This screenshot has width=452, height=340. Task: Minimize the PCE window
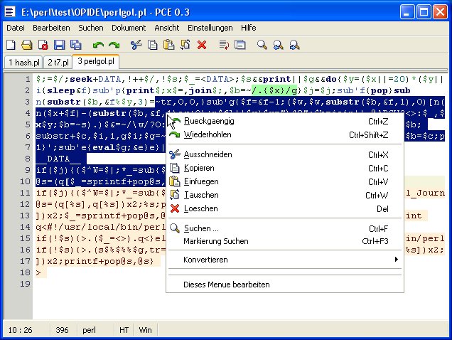pos(407,12)
